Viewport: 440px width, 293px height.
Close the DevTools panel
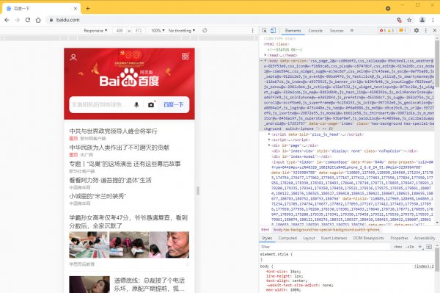(435, 30)
